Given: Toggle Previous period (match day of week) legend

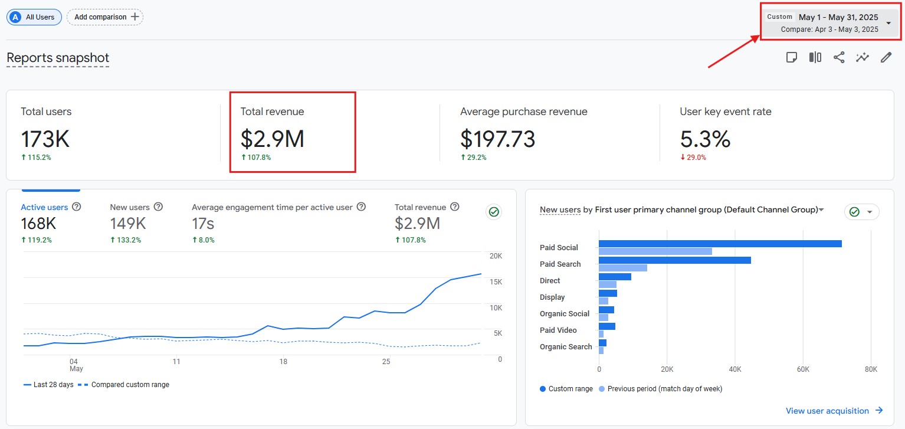Looking at the screenshot, I should [x=660, y=389].
